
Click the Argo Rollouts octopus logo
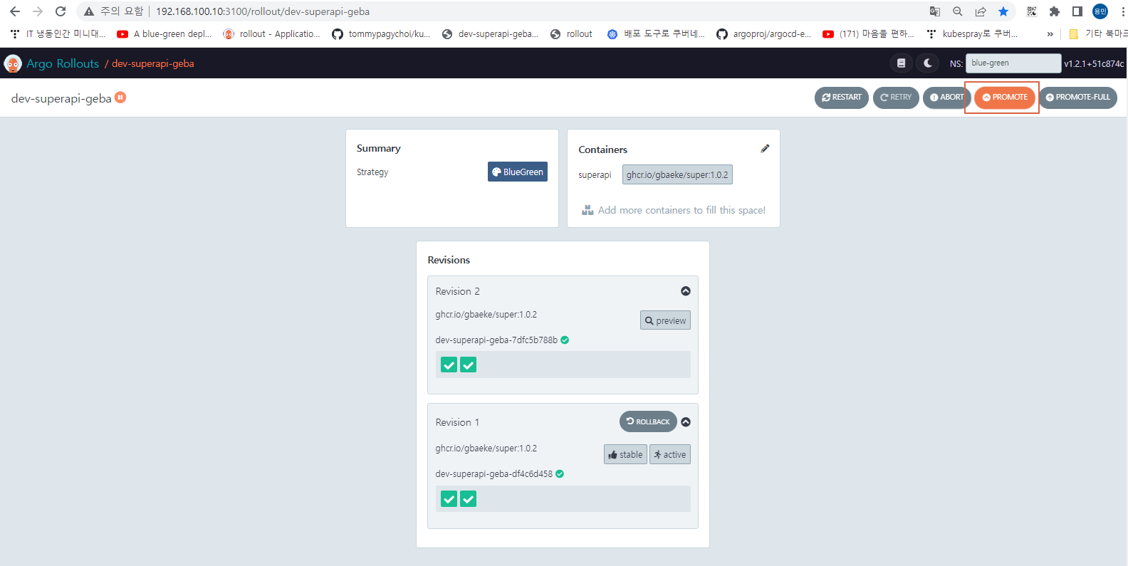click(13, 63)
